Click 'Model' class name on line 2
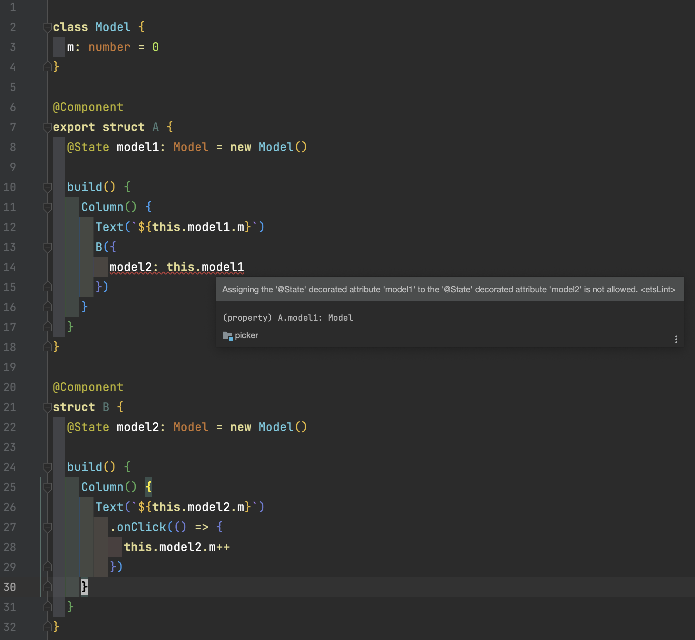Screen dimensions: 695x640 pos(113,27)
